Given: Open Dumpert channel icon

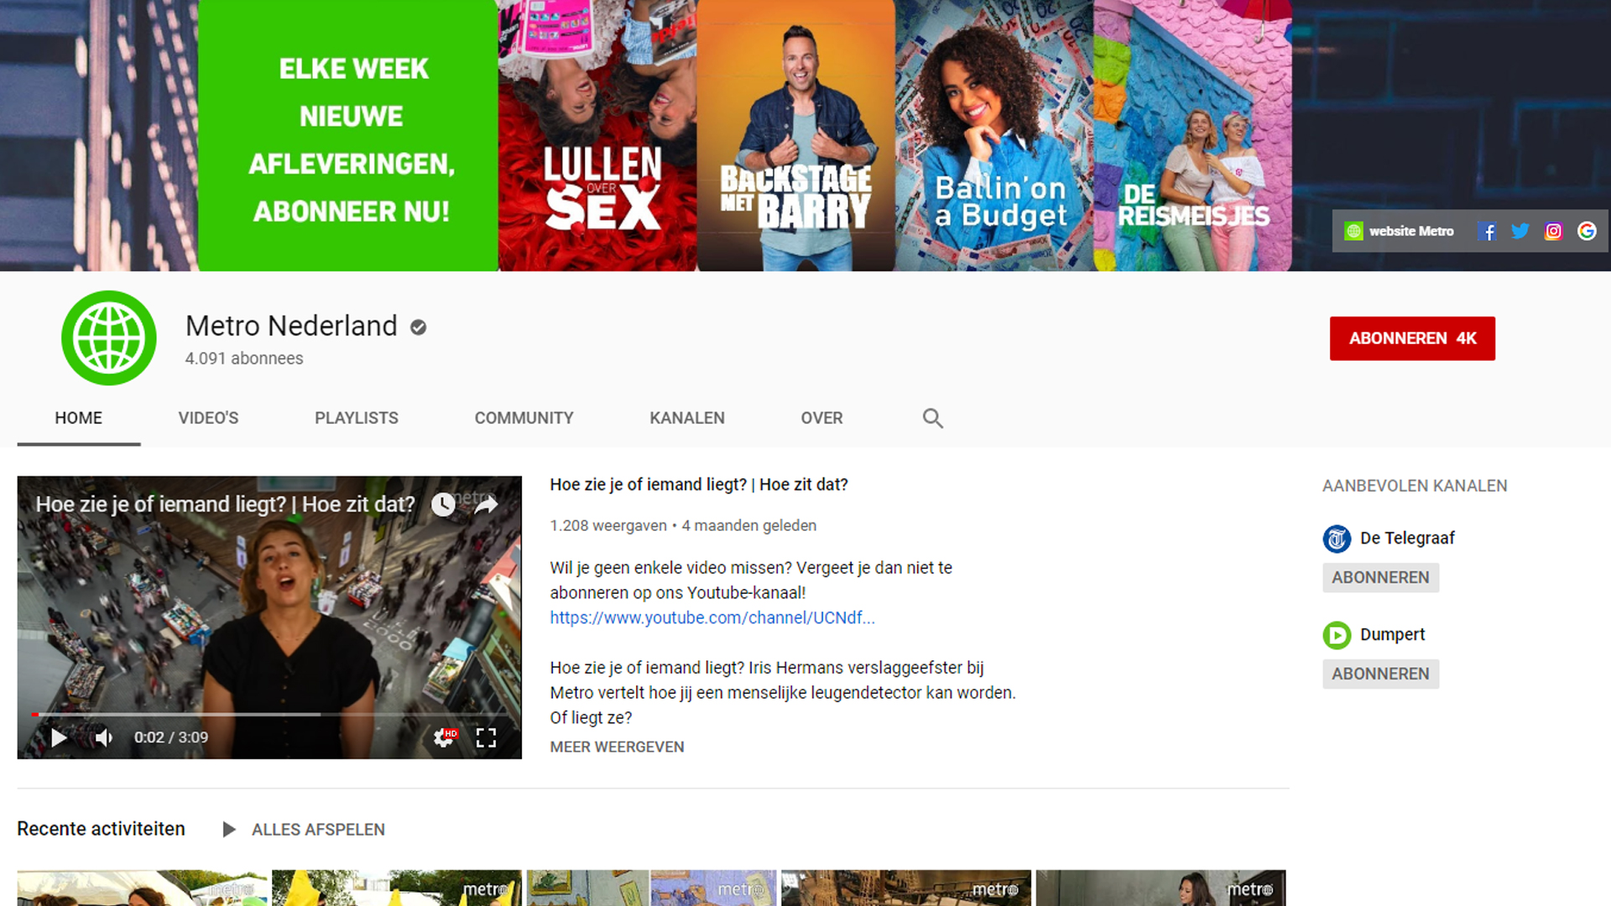Looking at the screenshot, I should click(x=1337, y=635).
